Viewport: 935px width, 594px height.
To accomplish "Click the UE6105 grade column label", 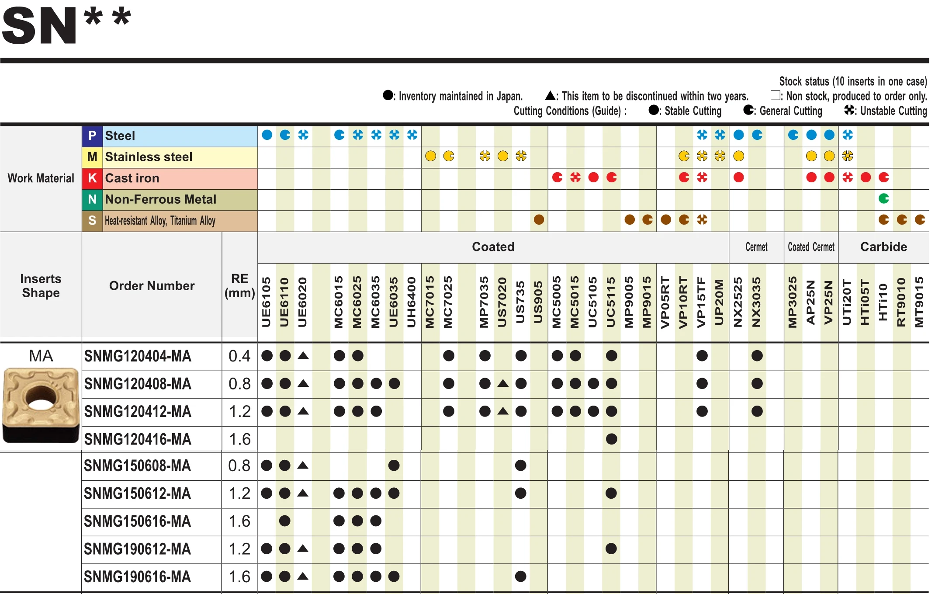I will pyautogui.click(x=267, y=302).
